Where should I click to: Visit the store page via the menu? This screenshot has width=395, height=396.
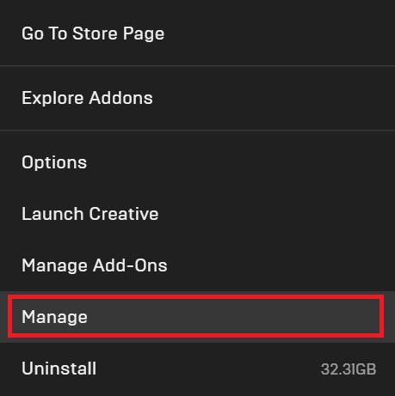(x=197, y=34)
